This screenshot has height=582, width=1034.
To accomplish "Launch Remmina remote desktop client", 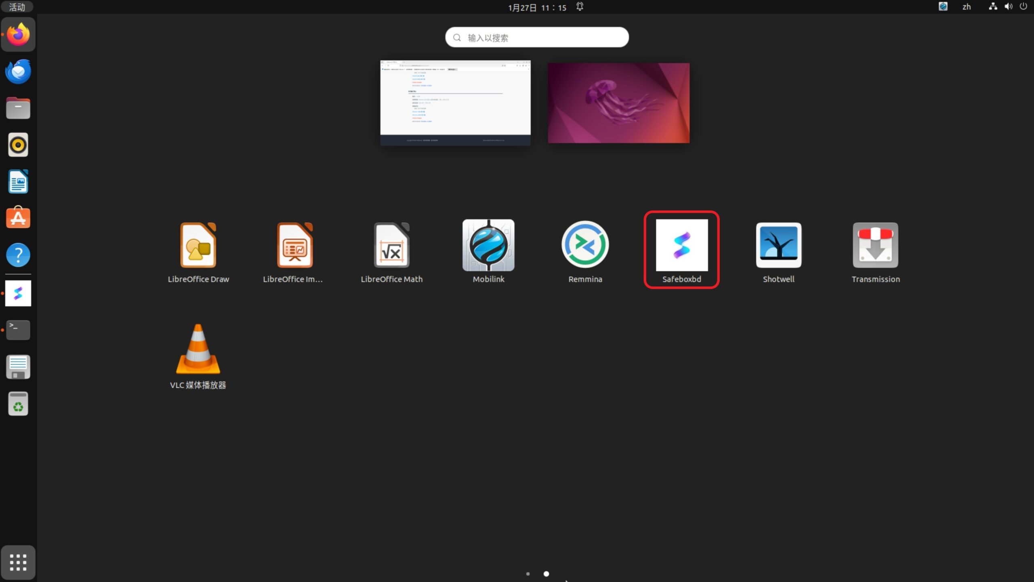I will (x=585, y=252).
